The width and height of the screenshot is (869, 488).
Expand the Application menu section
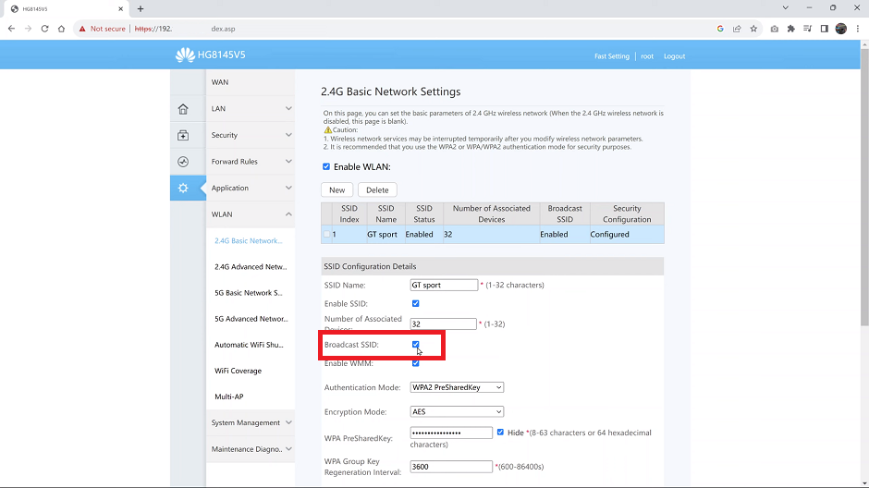coord(251,189)
